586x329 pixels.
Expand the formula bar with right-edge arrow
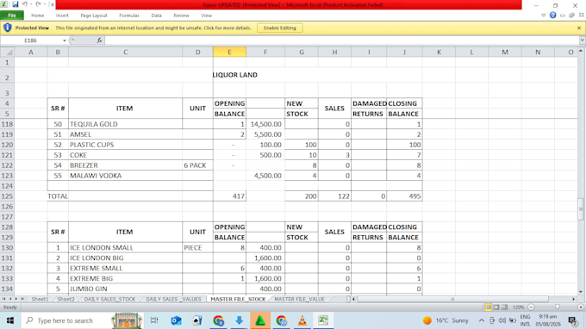coord(583,40)
